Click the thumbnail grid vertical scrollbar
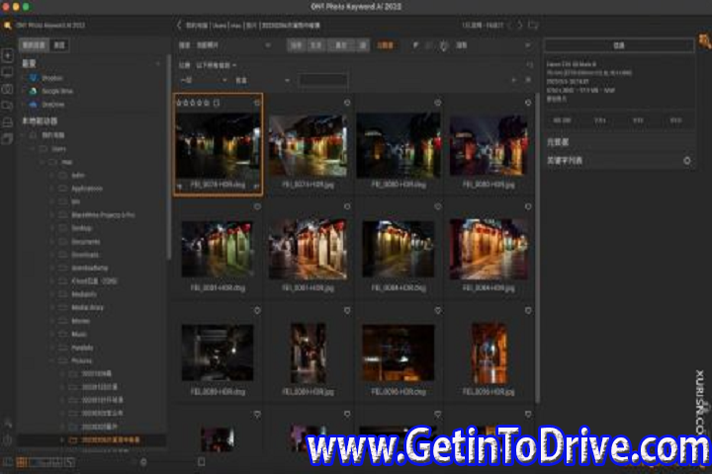This screenshot has height=474, width=712. [x=538, y=247]
